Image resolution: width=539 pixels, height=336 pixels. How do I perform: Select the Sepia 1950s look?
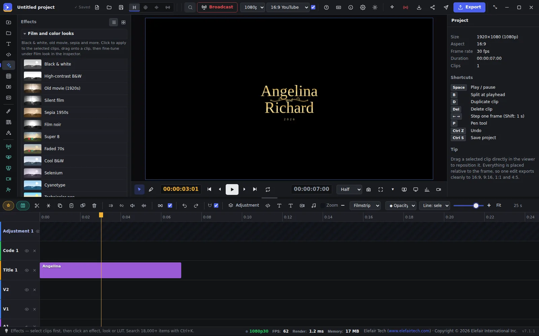(x=74, y=113)
